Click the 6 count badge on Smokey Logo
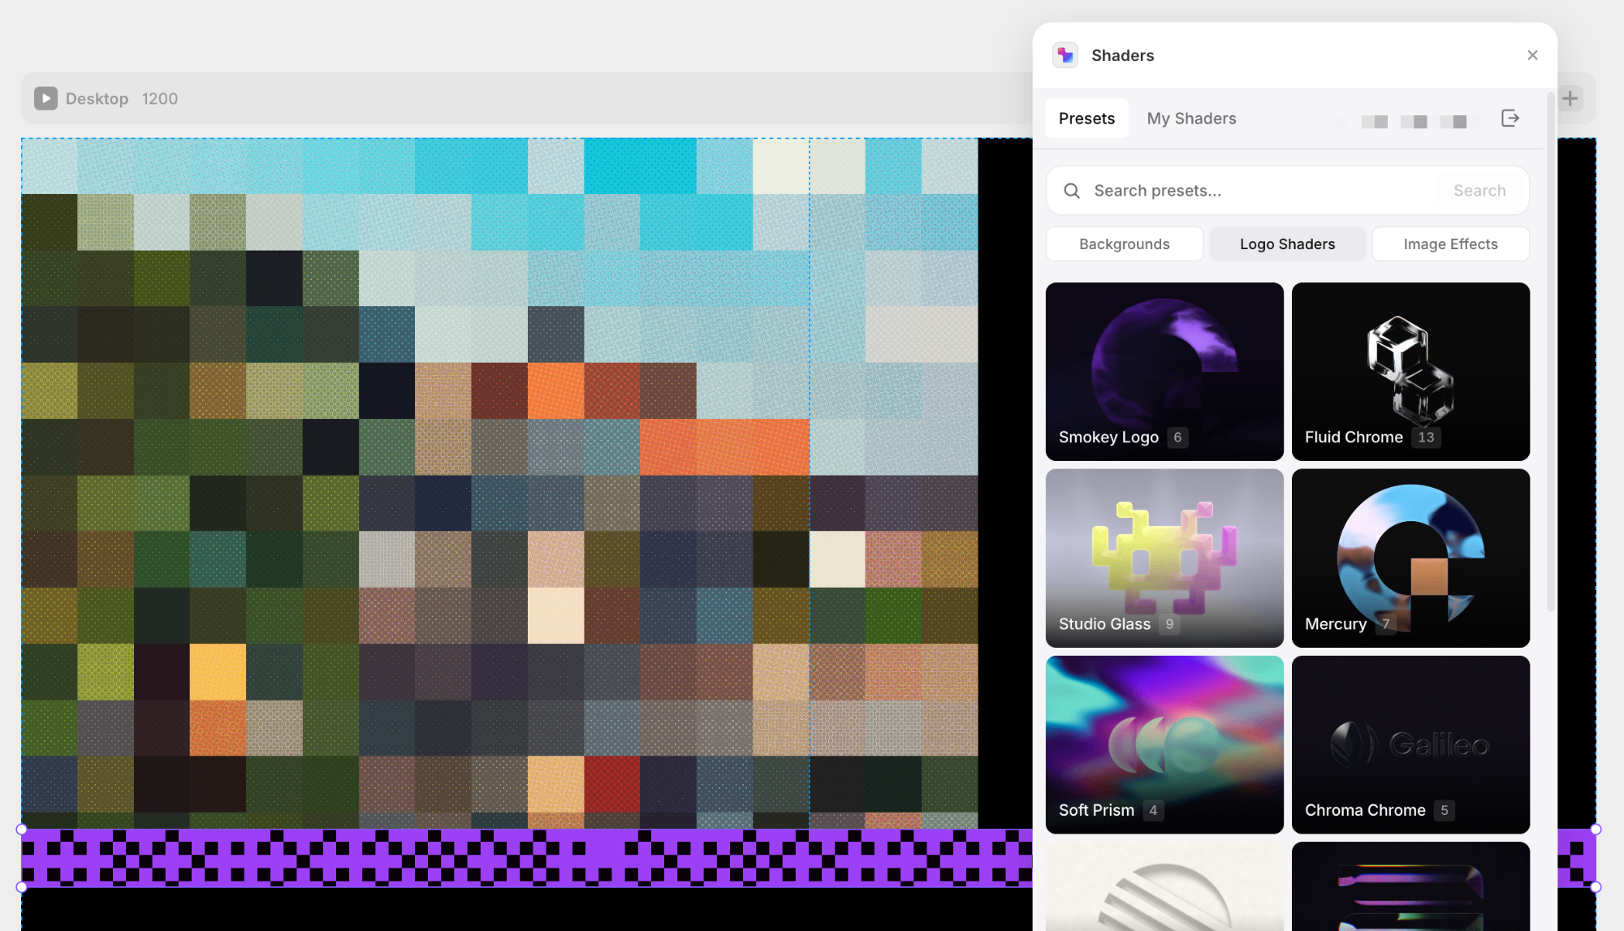1624x931 pixels. (x=1177, y=437)
